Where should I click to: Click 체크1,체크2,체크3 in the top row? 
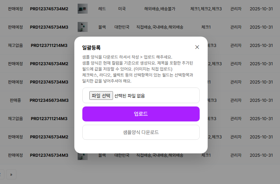(x=206, y=9)
